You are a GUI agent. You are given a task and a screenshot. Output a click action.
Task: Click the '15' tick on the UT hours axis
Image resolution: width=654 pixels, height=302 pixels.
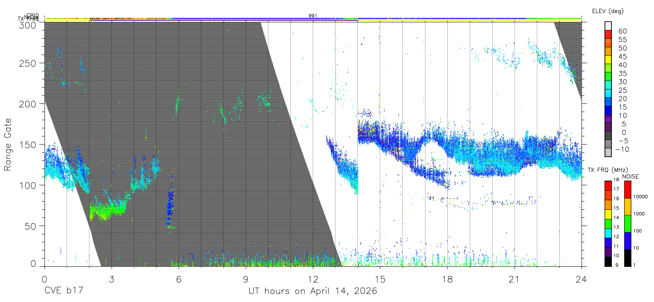tap(380, 279)
